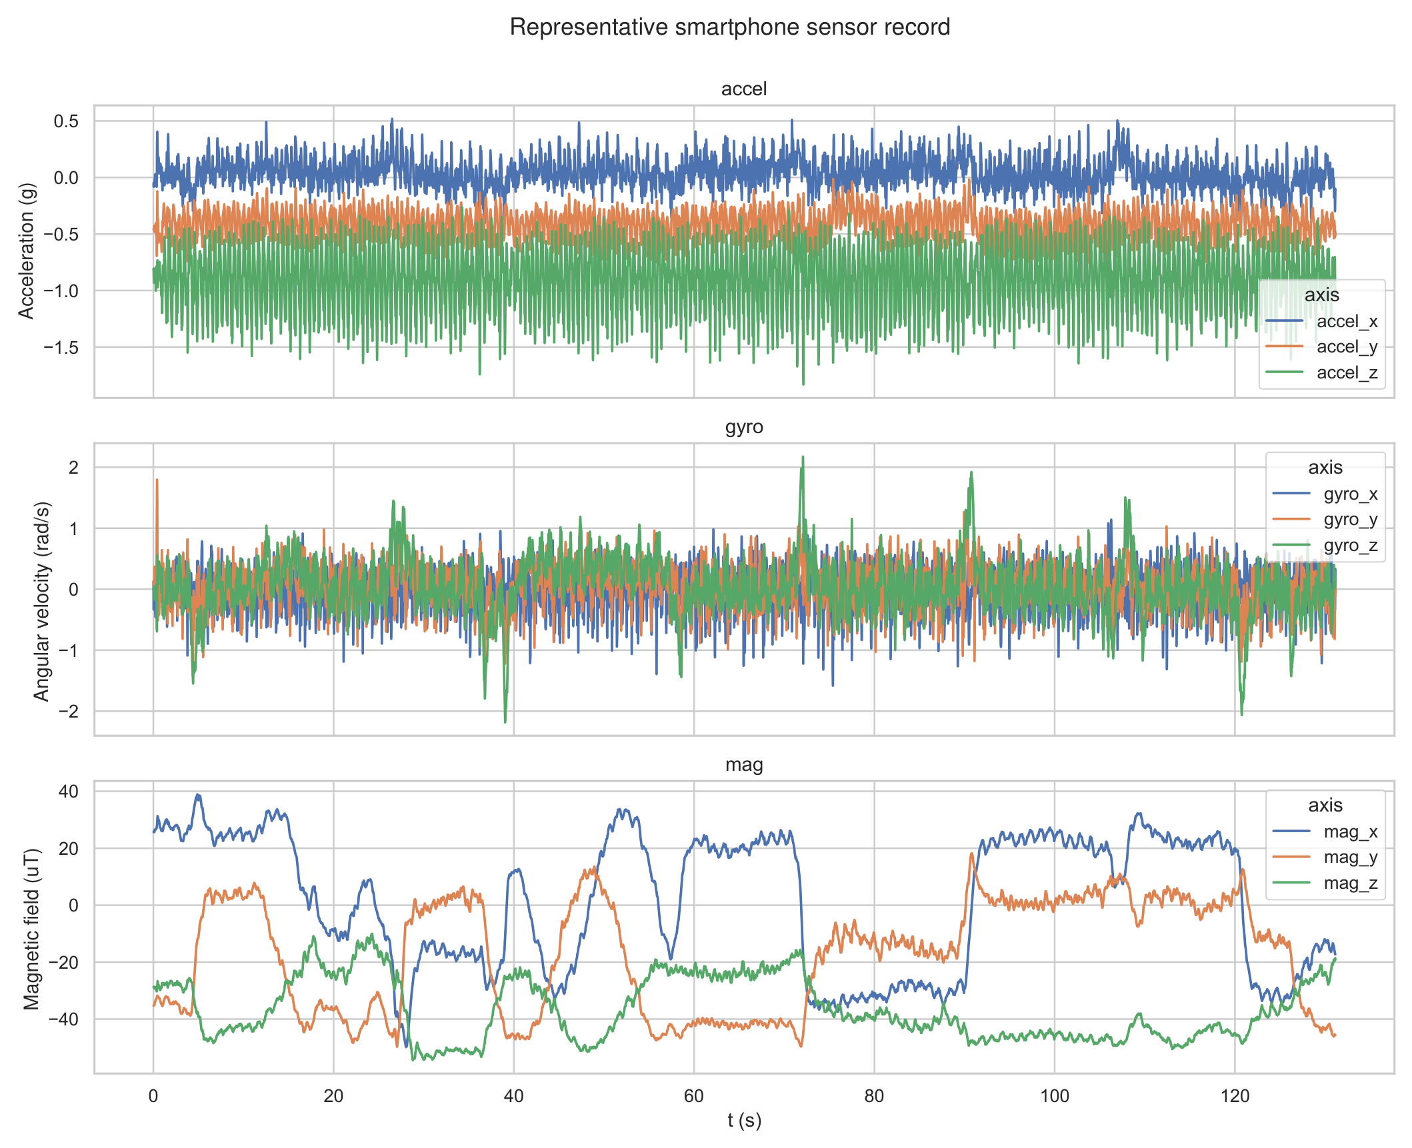Click the green line swatch for mag_z
Image resolution: width=1412 pixels, height=1148 pixels.
pos(1291,883)
